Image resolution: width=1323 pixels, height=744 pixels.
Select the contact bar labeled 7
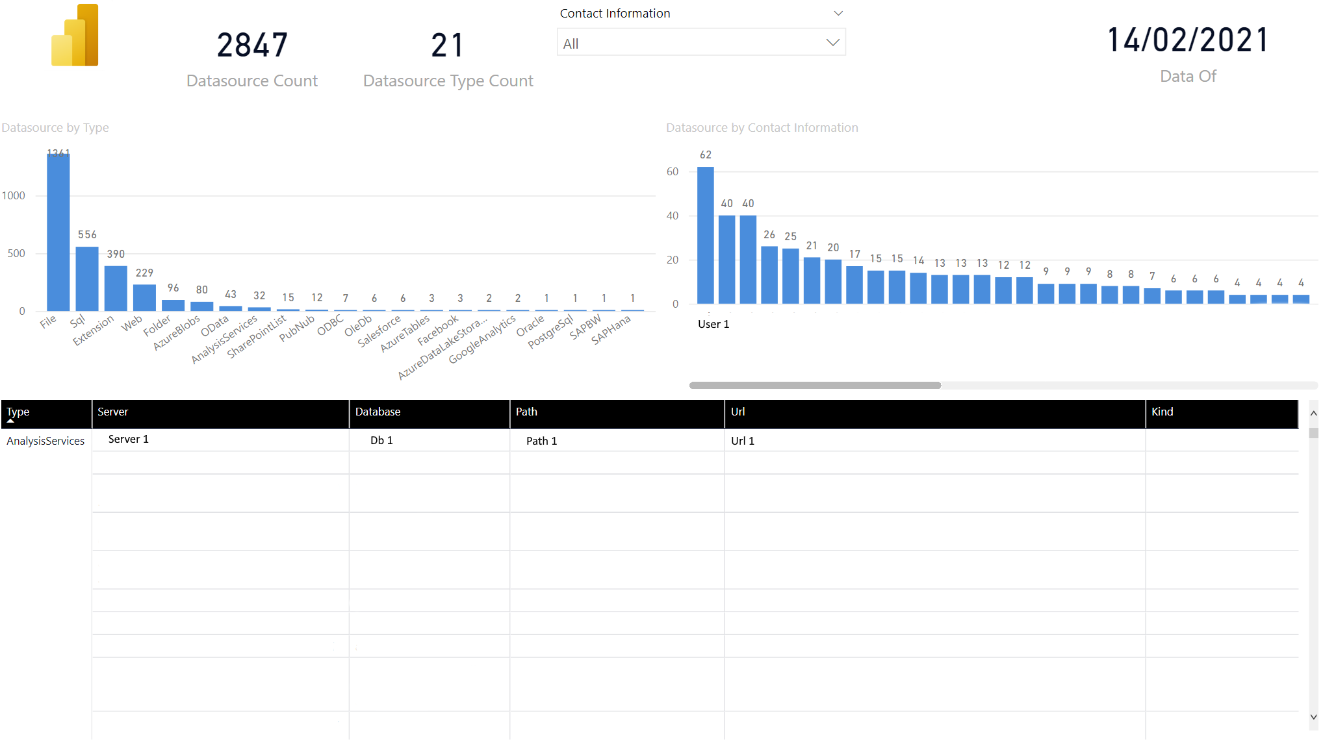(1152, 296)
